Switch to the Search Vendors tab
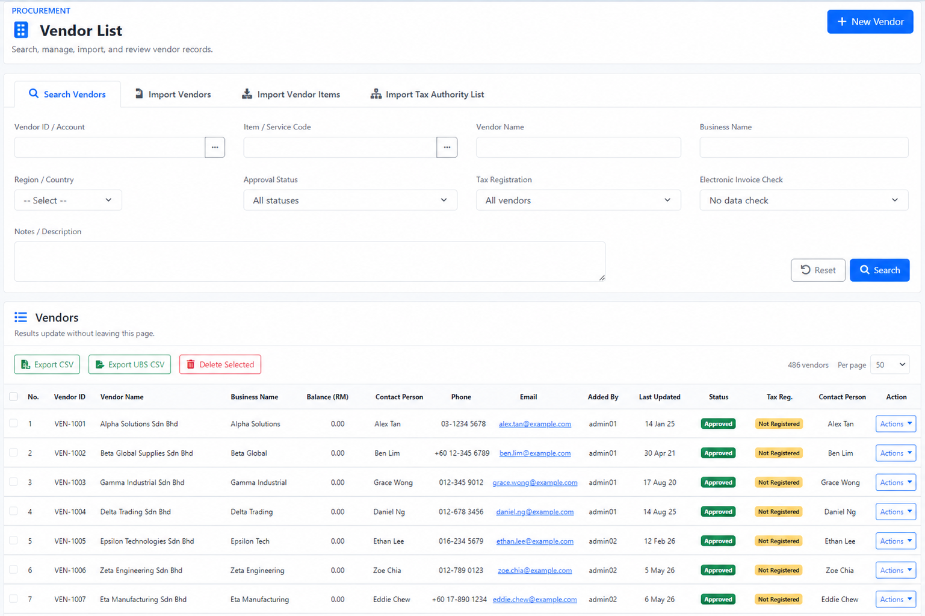Viewport: 925px width, 616px height. [67, 94]
